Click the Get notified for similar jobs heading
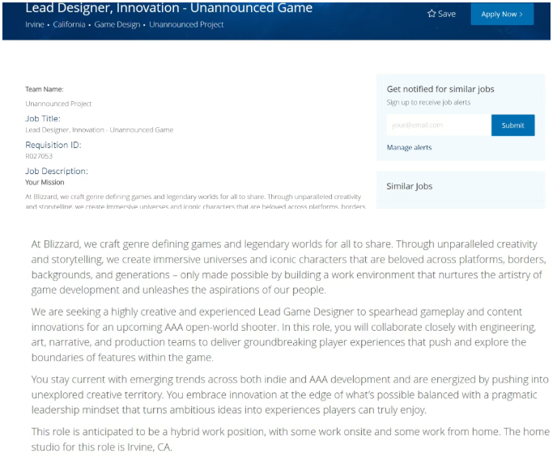 (x=440, y=89)
